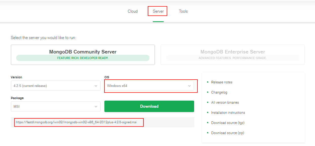Select MongoDB Community Server card
The width and height of the screenshot is (315, 146).
coord(83,55)
